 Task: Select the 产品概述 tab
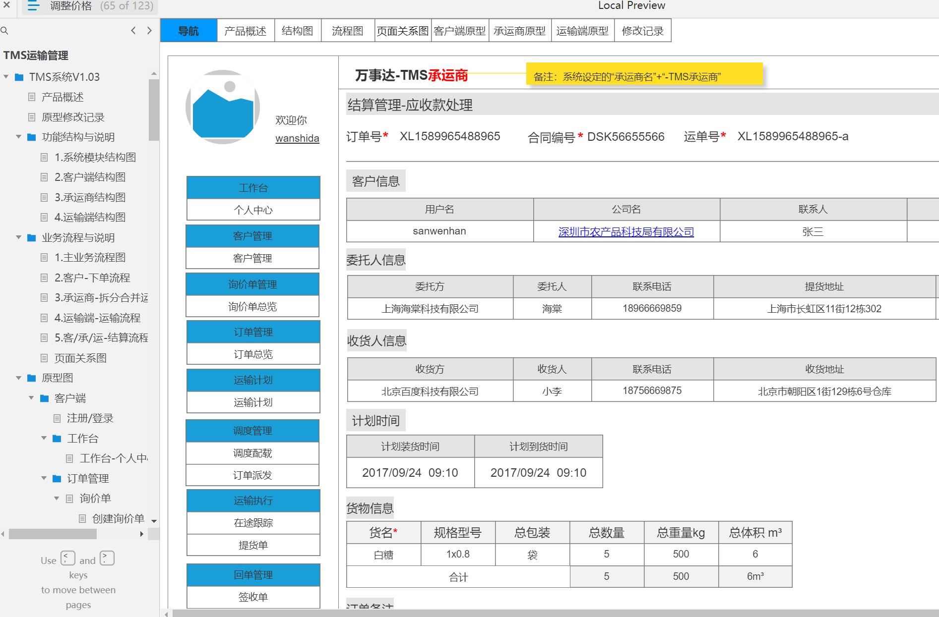pyautogui.click(x=245, y=31)
